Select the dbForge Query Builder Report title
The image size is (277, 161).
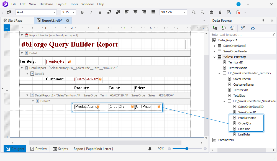tap(103, 44)
